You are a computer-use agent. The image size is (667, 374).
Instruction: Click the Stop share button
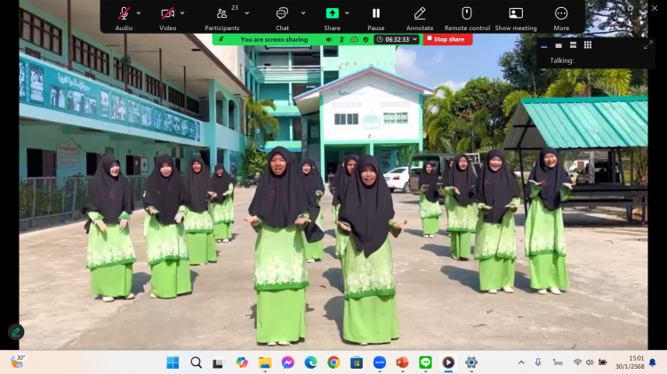[447, 39]
